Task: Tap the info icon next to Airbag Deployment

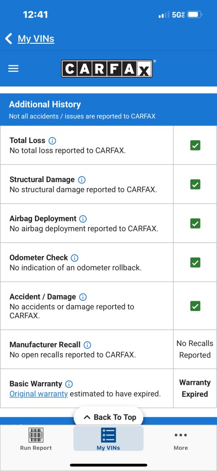Action: (x=83, y=218)
